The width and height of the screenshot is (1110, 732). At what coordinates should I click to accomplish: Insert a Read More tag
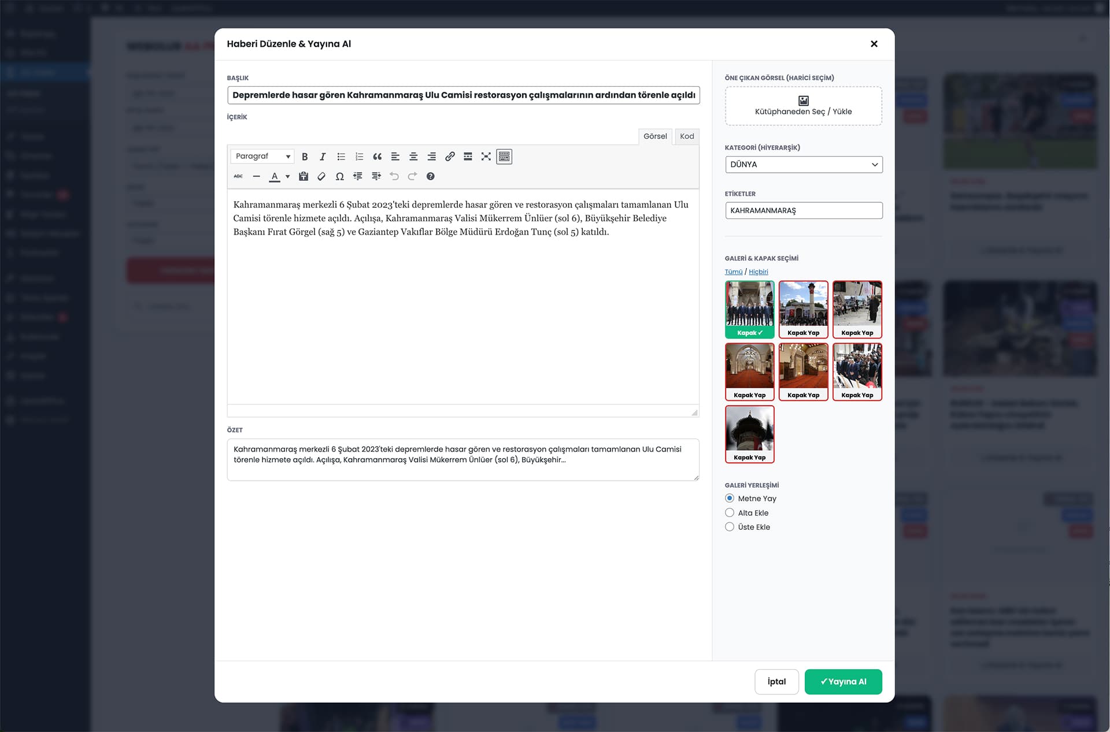click(x=468, y=157)
